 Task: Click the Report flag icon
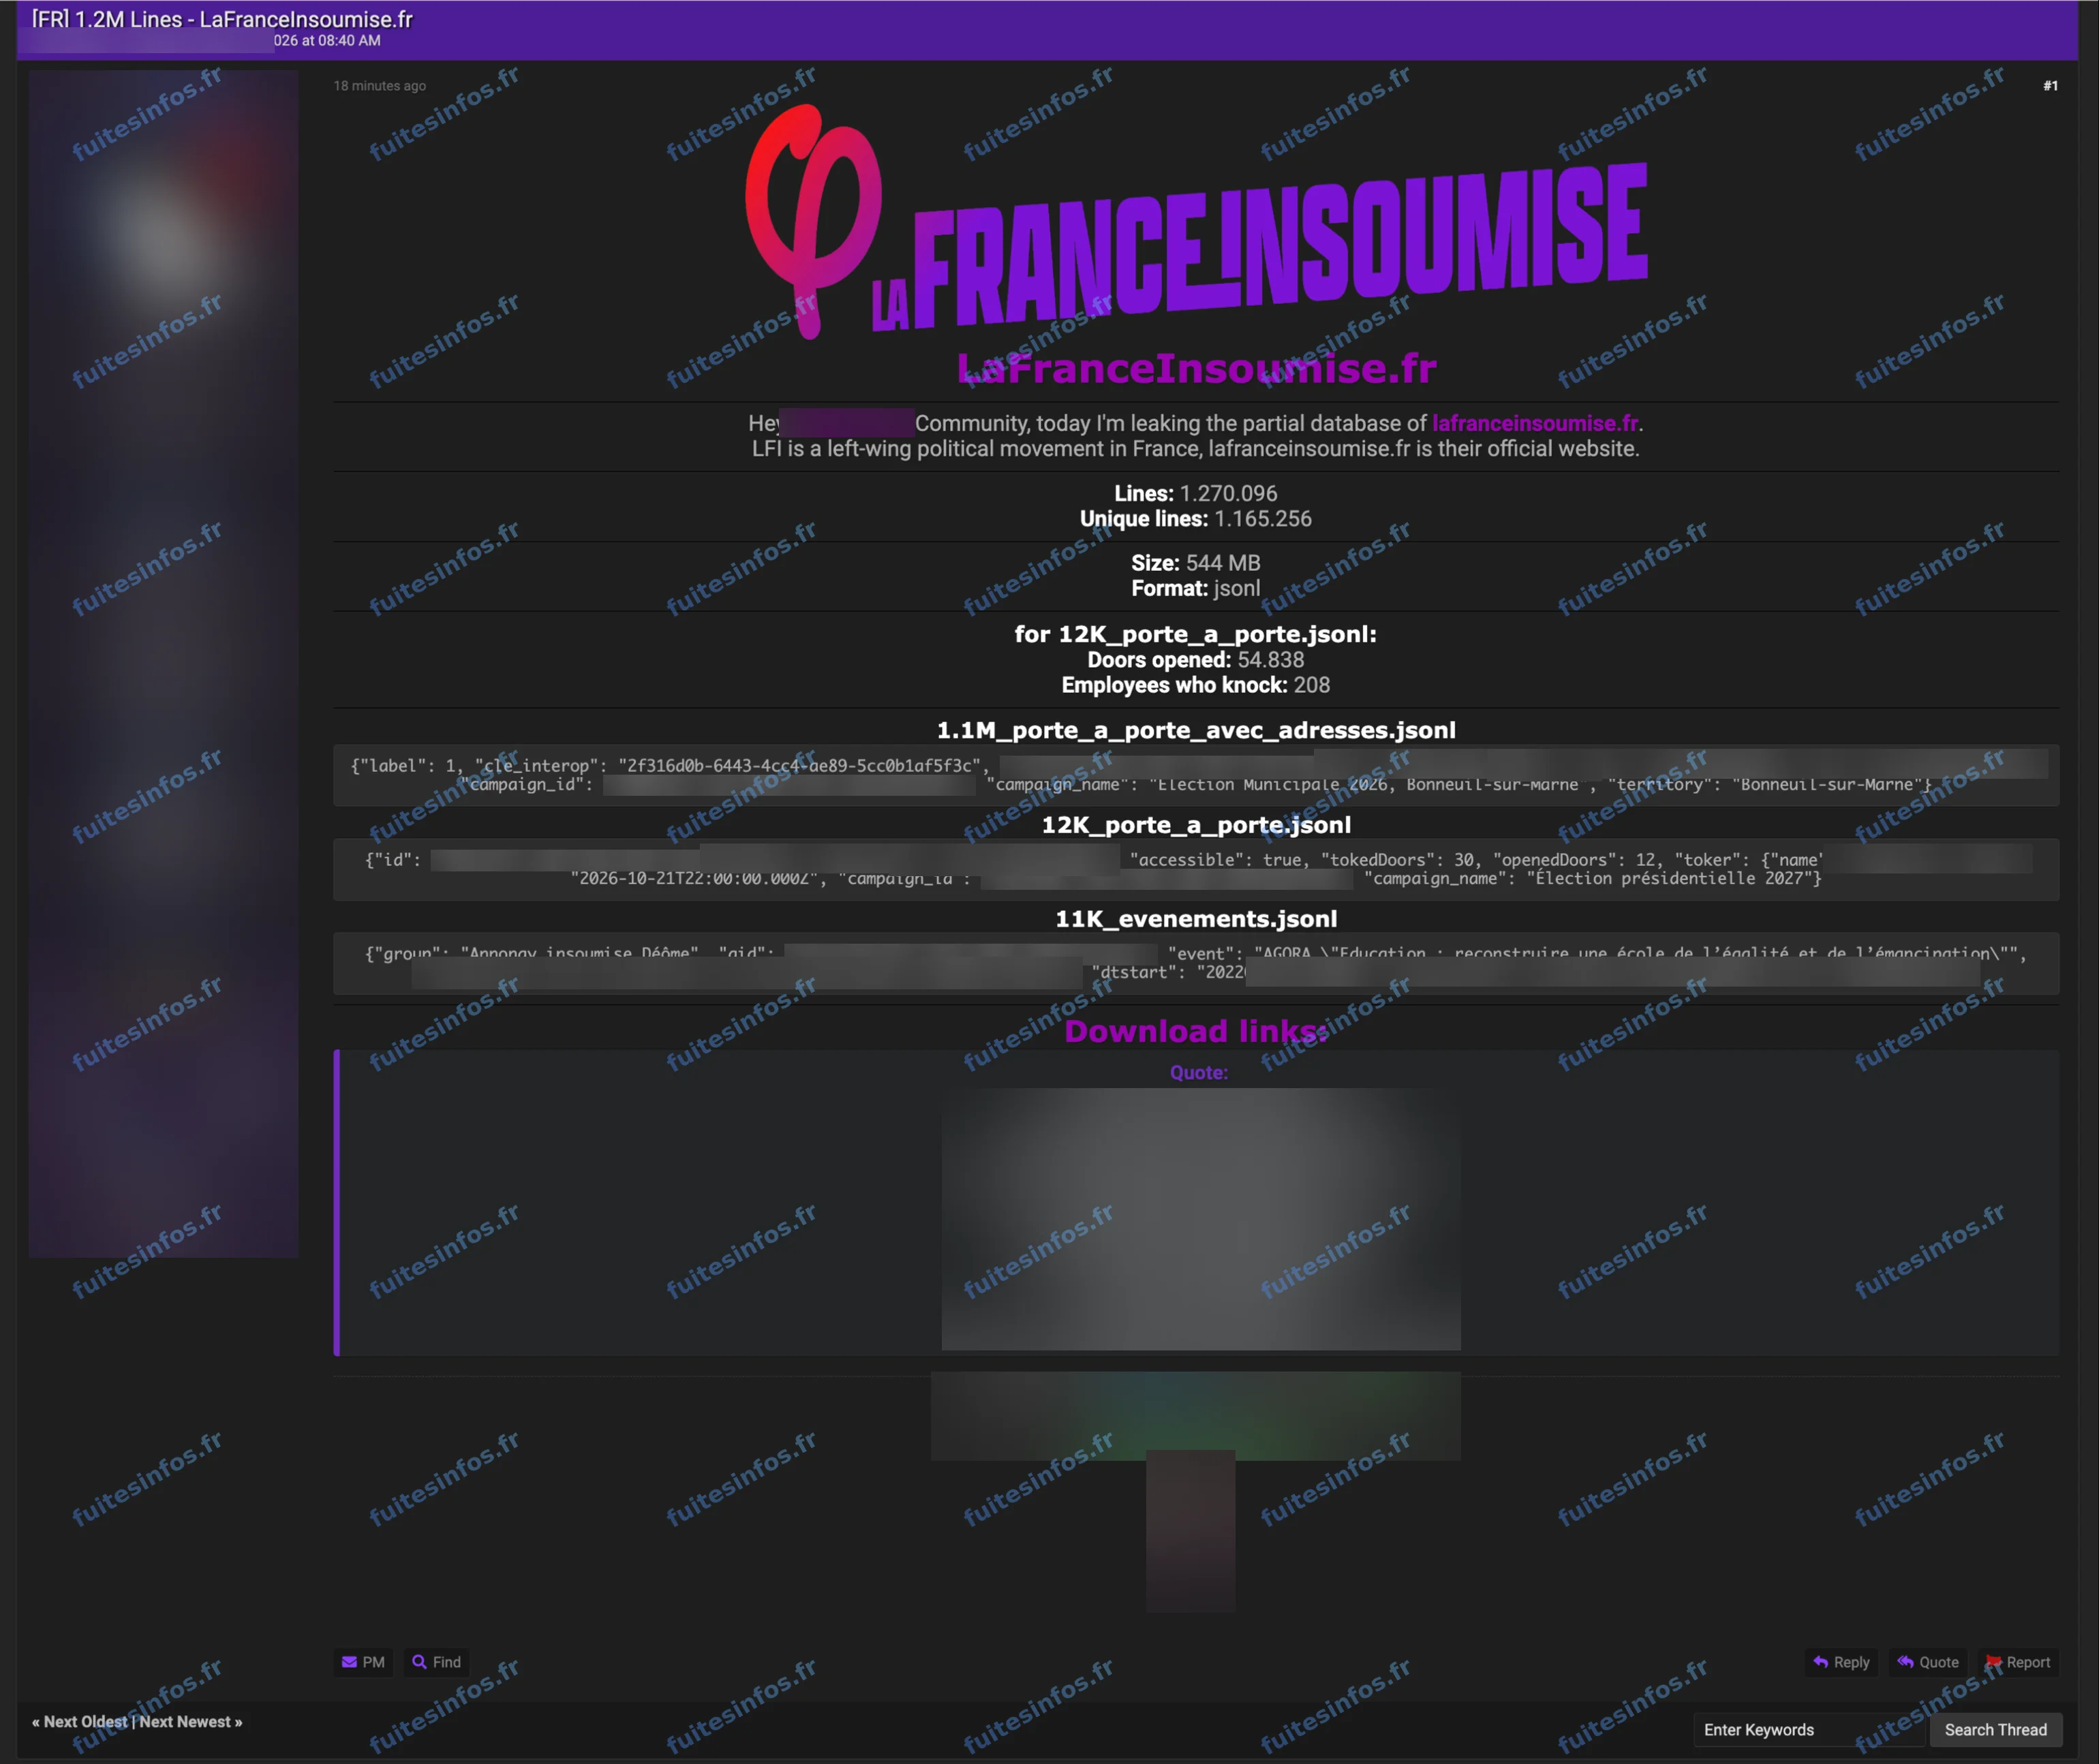(x=1993, y=1662)
